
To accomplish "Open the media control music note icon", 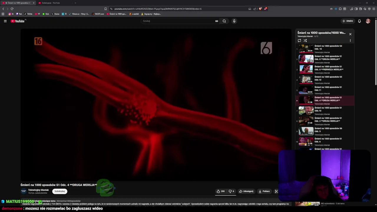I will pos(351,9).
